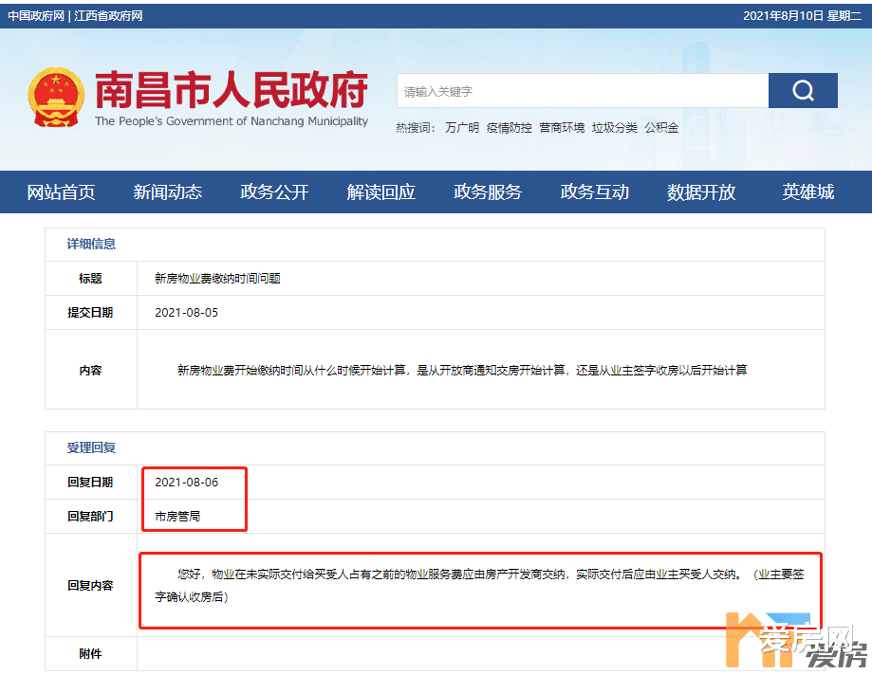Viewport: 872px width, 675px height.
Task: Open the 政务服务 menu item
Action: click(488, 192)
